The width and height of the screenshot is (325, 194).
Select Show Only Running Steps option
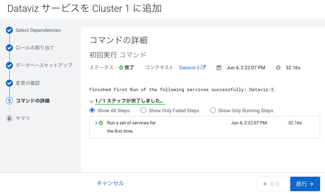[213, 110]
